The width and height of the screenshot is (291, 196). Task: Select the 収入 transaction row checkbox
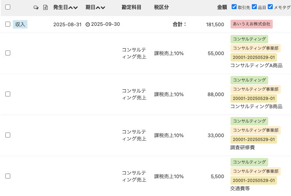[x=8, y=24]
